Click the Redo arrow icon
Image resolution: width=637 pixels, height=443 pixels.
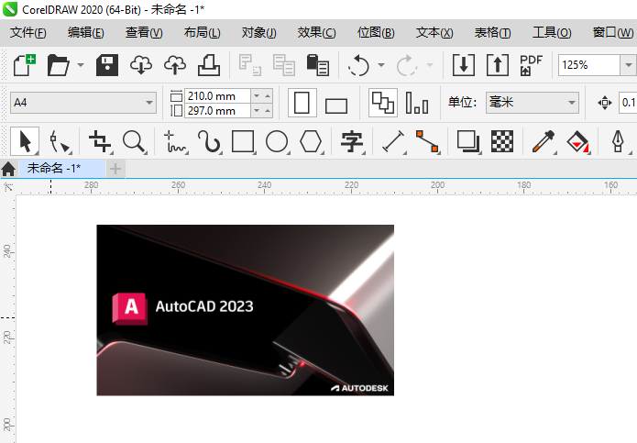click(407, 65)
